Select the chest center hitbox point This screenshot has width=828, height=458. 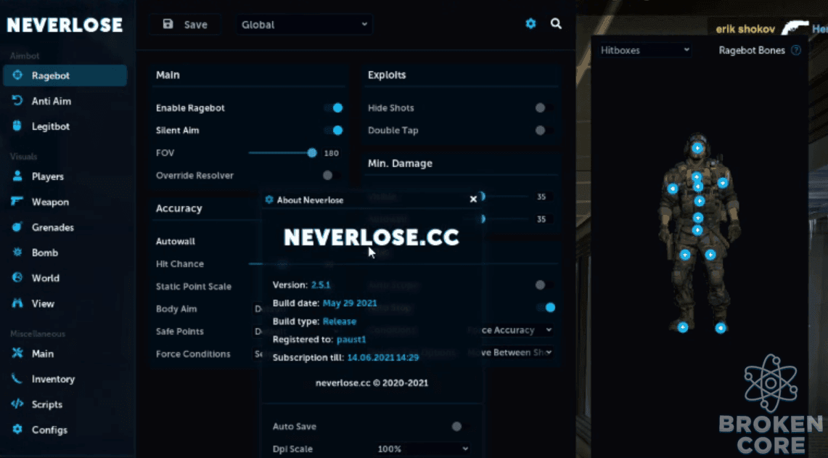[697, 187]
